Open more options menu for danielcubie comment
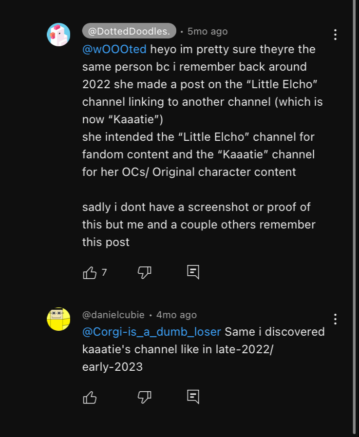Viewport: 359px width, 437px height. pos(335,319)
